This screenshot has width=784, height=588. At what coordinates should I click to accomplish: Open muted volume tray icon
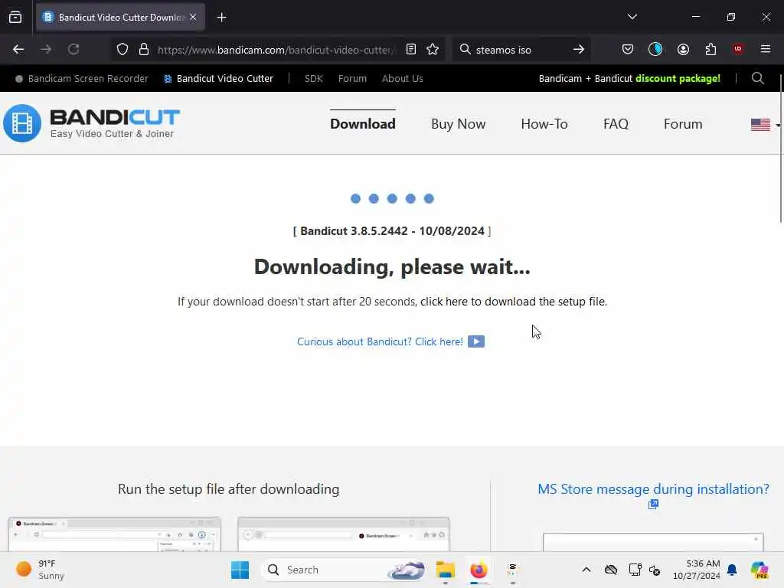[x=655, y=570]
